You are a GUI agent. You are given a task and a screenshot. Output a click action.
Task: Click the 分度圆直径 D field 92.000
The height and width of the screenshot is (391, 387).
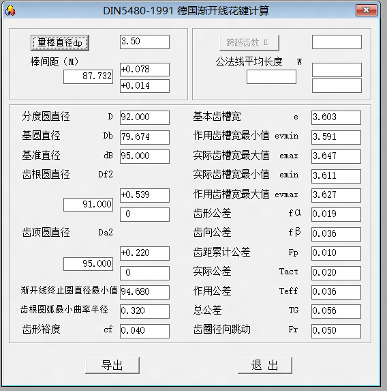click(144, 117)
